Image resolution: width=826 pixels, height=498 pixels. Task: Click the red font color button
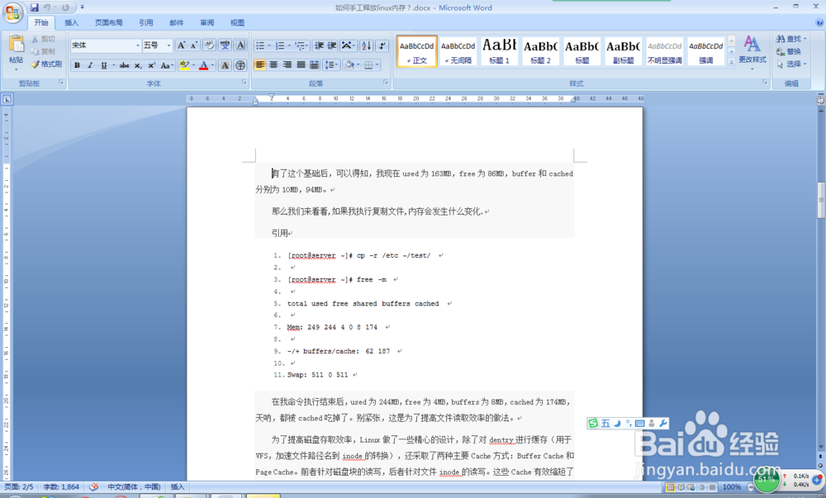click(x=204, y=65)
